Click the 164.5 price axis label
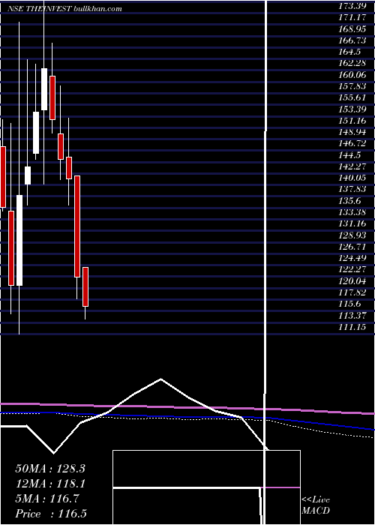The width and height of the screenshot is (375, 525). coord(350,52)
